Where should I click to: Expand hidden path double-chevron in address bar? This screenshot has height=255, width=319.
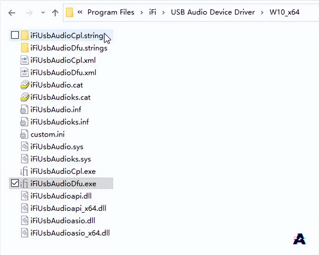point(80,12)
